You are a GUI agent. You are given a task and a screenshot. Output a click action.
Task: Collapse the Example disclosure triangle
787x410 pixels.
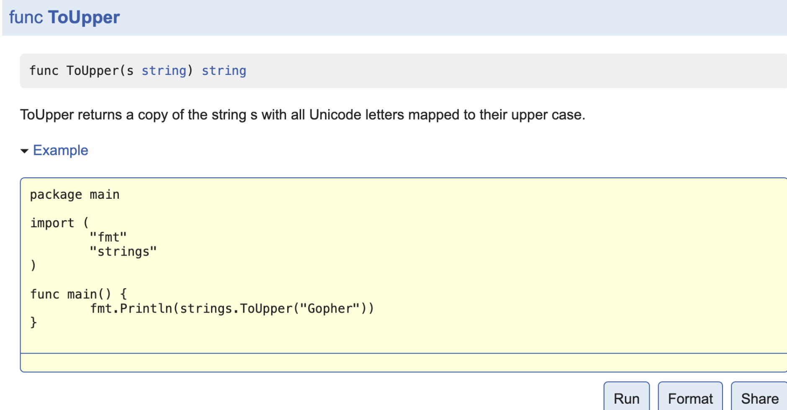[x=25, y=151]
